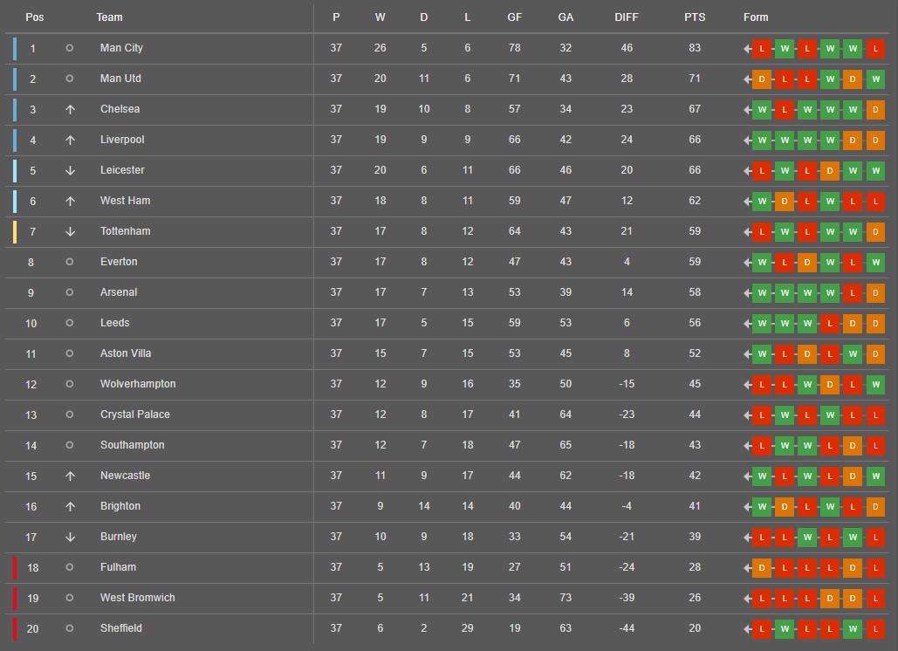This screenshot has width=898, height=651.
Task: Click Everton's 59 points value
Action: tap(695, 262)
